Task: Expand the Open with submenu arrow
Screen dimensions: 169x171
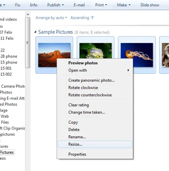Action: 128,70
